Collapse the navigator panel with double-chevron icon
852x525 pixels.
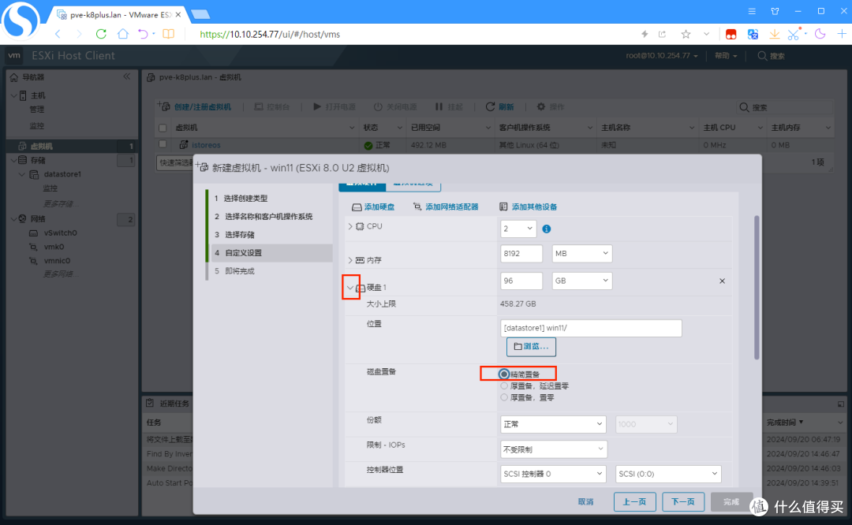pos(126,76)
